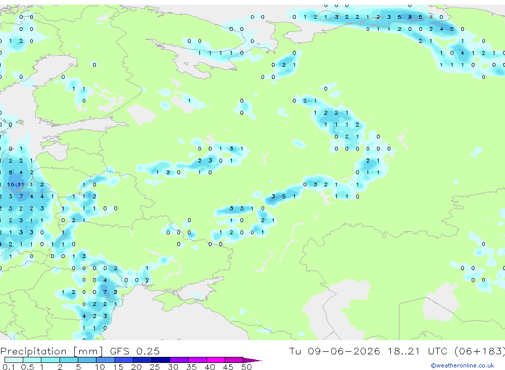The height and width of the screenshot is (370, 505).
Task: Click the "8" precipitation value on map
Action: pos(410,17)
